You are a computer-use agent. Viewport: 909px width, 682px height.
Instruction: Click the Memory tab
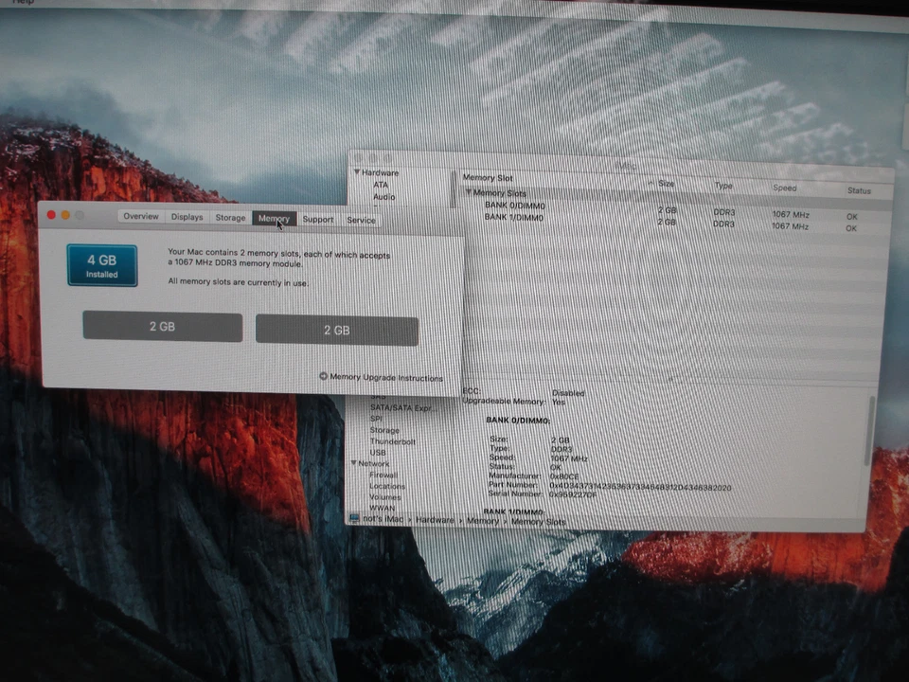(x=274, y=218)
